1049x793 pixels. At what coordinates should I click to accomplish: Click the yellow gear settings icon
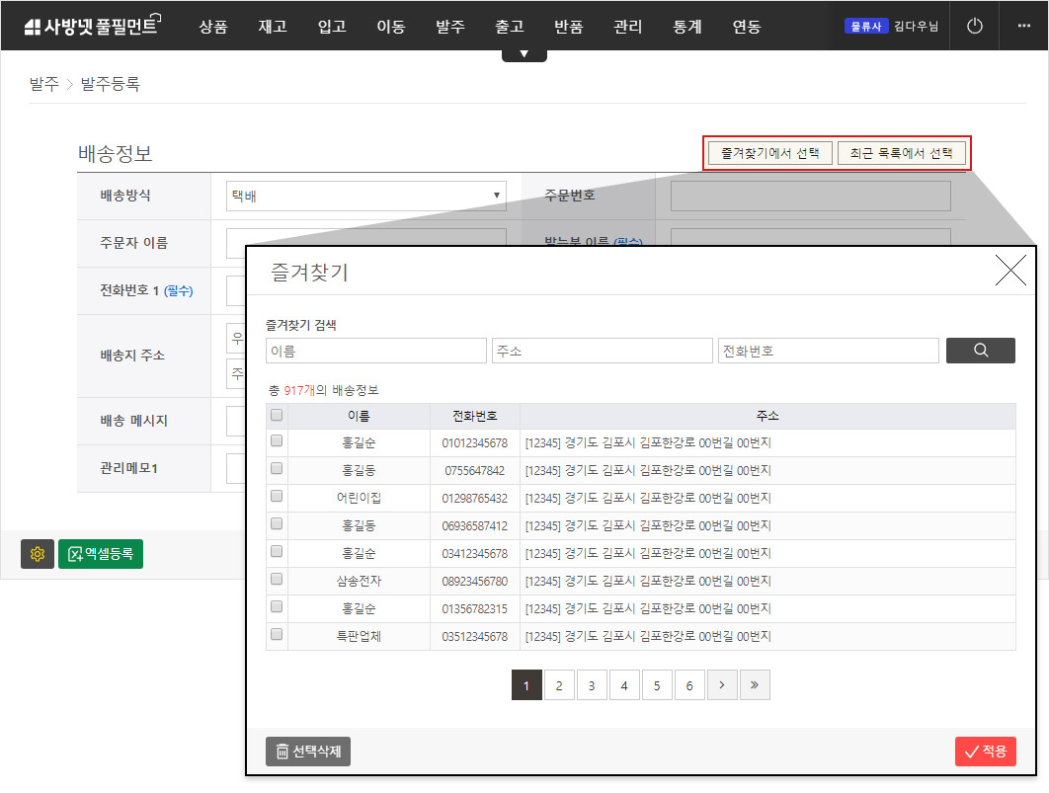[x=38, y=554]
